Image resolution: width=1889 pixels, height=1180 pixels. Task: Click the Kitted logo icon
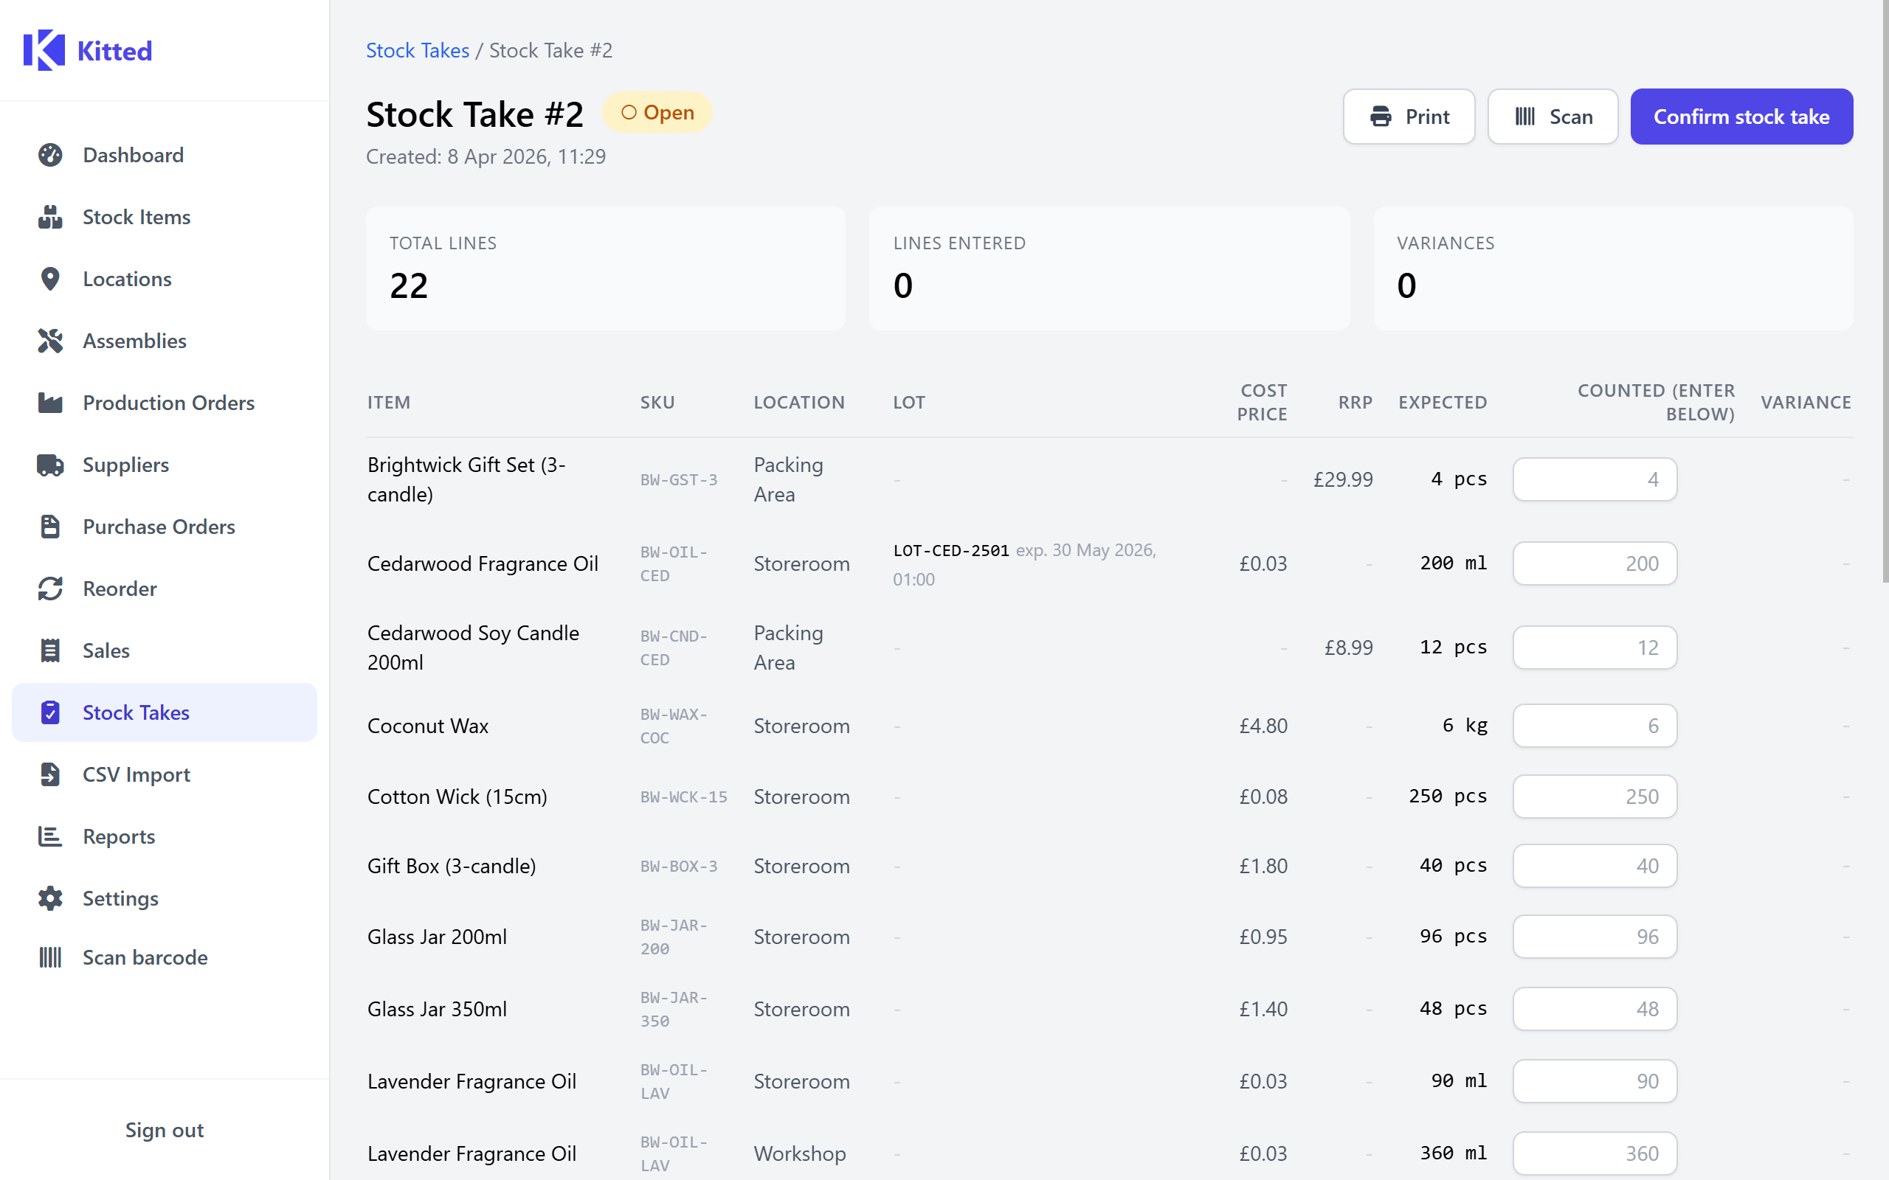click(43, 49)
